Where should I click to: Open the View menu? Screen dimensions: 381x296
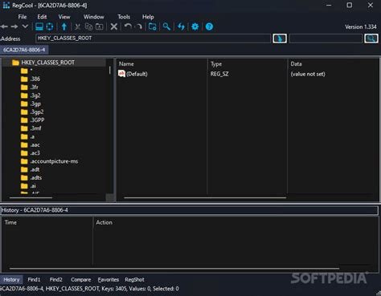[64, 17]
